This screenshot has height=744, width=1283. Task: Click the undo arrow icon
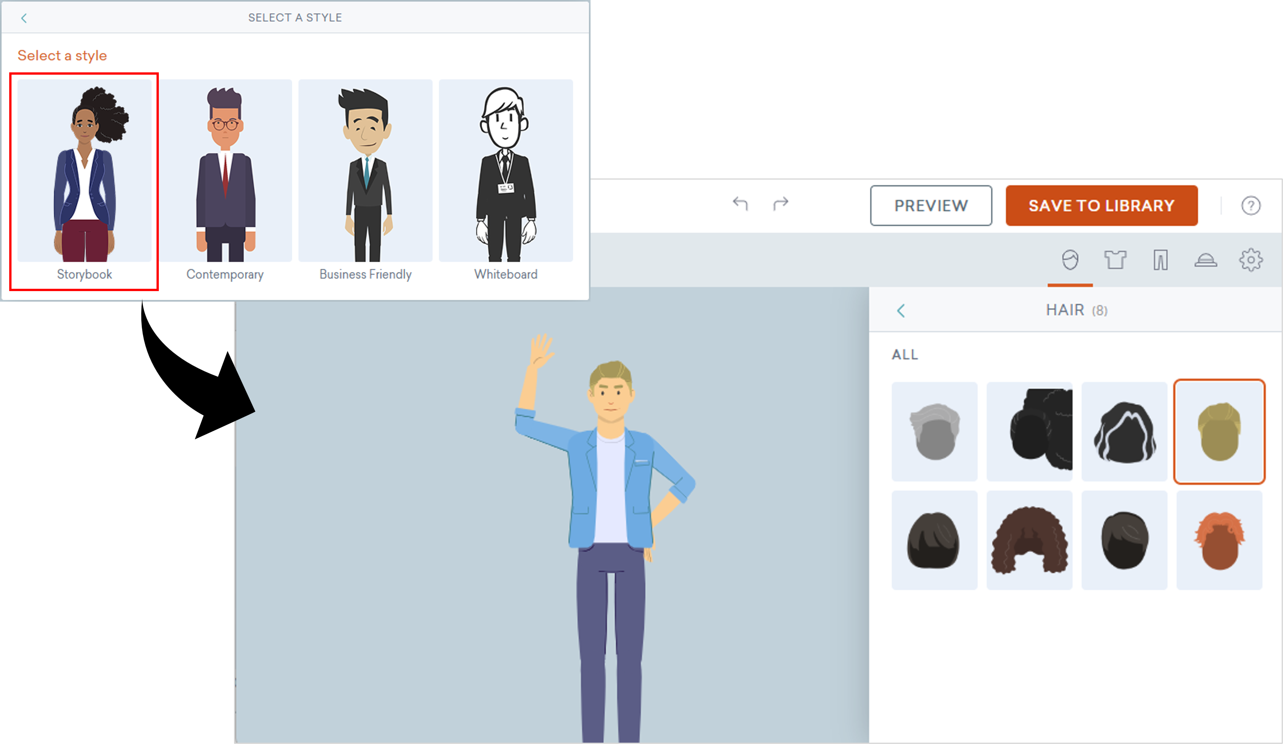(740, 204)
